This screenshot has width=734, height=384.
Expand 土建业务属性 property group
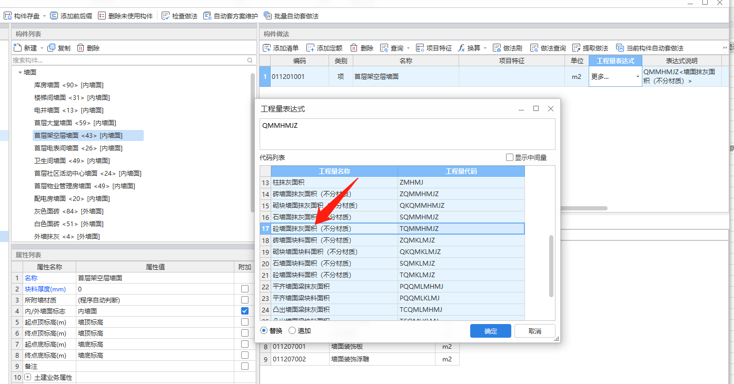coord(28,377)
